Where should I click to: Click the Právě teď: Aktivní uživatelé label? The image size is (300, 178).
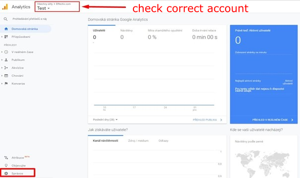(252, 30)
